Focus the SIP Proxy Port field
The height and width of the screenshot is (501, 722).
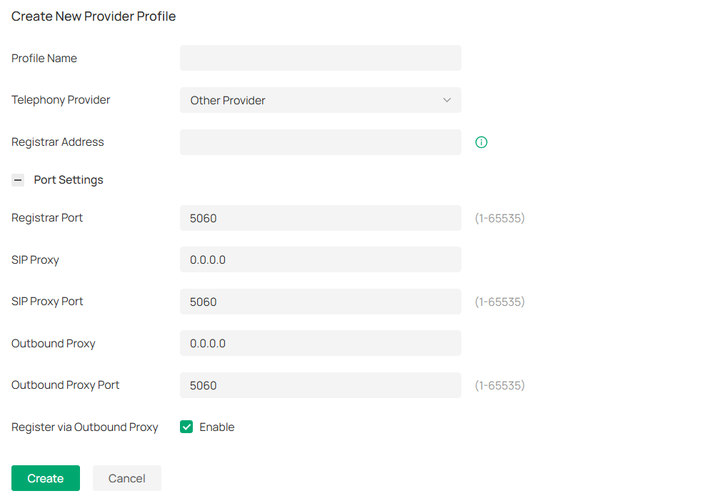320,302
